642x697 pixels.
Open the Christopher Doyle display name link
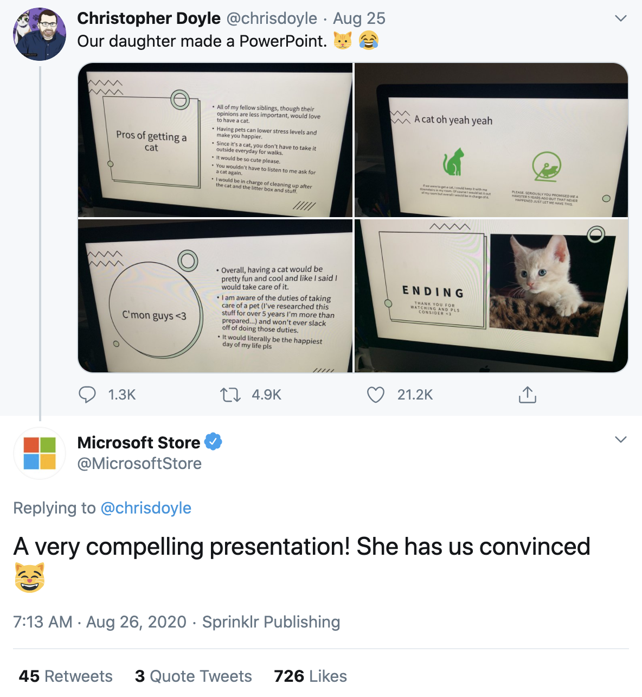(x=149, y=18)
